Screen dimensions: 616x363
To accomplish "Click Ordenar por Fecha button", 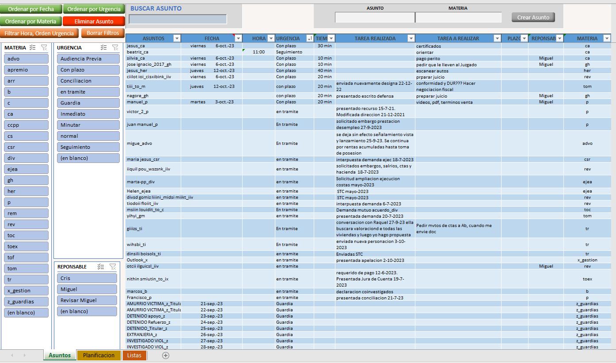I will point(31,9).
